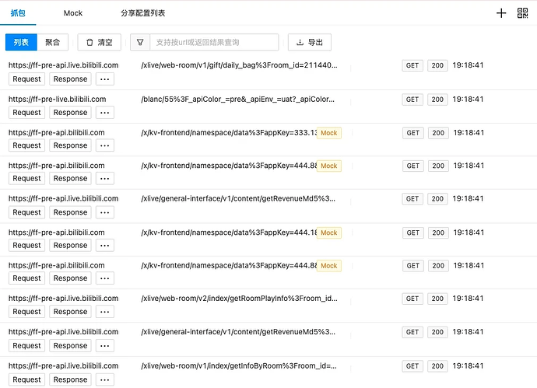Click the /xlive/web-room/v1/gift/daily_bag path text
The width and height of the screenshot is (537, 388).
239,65
